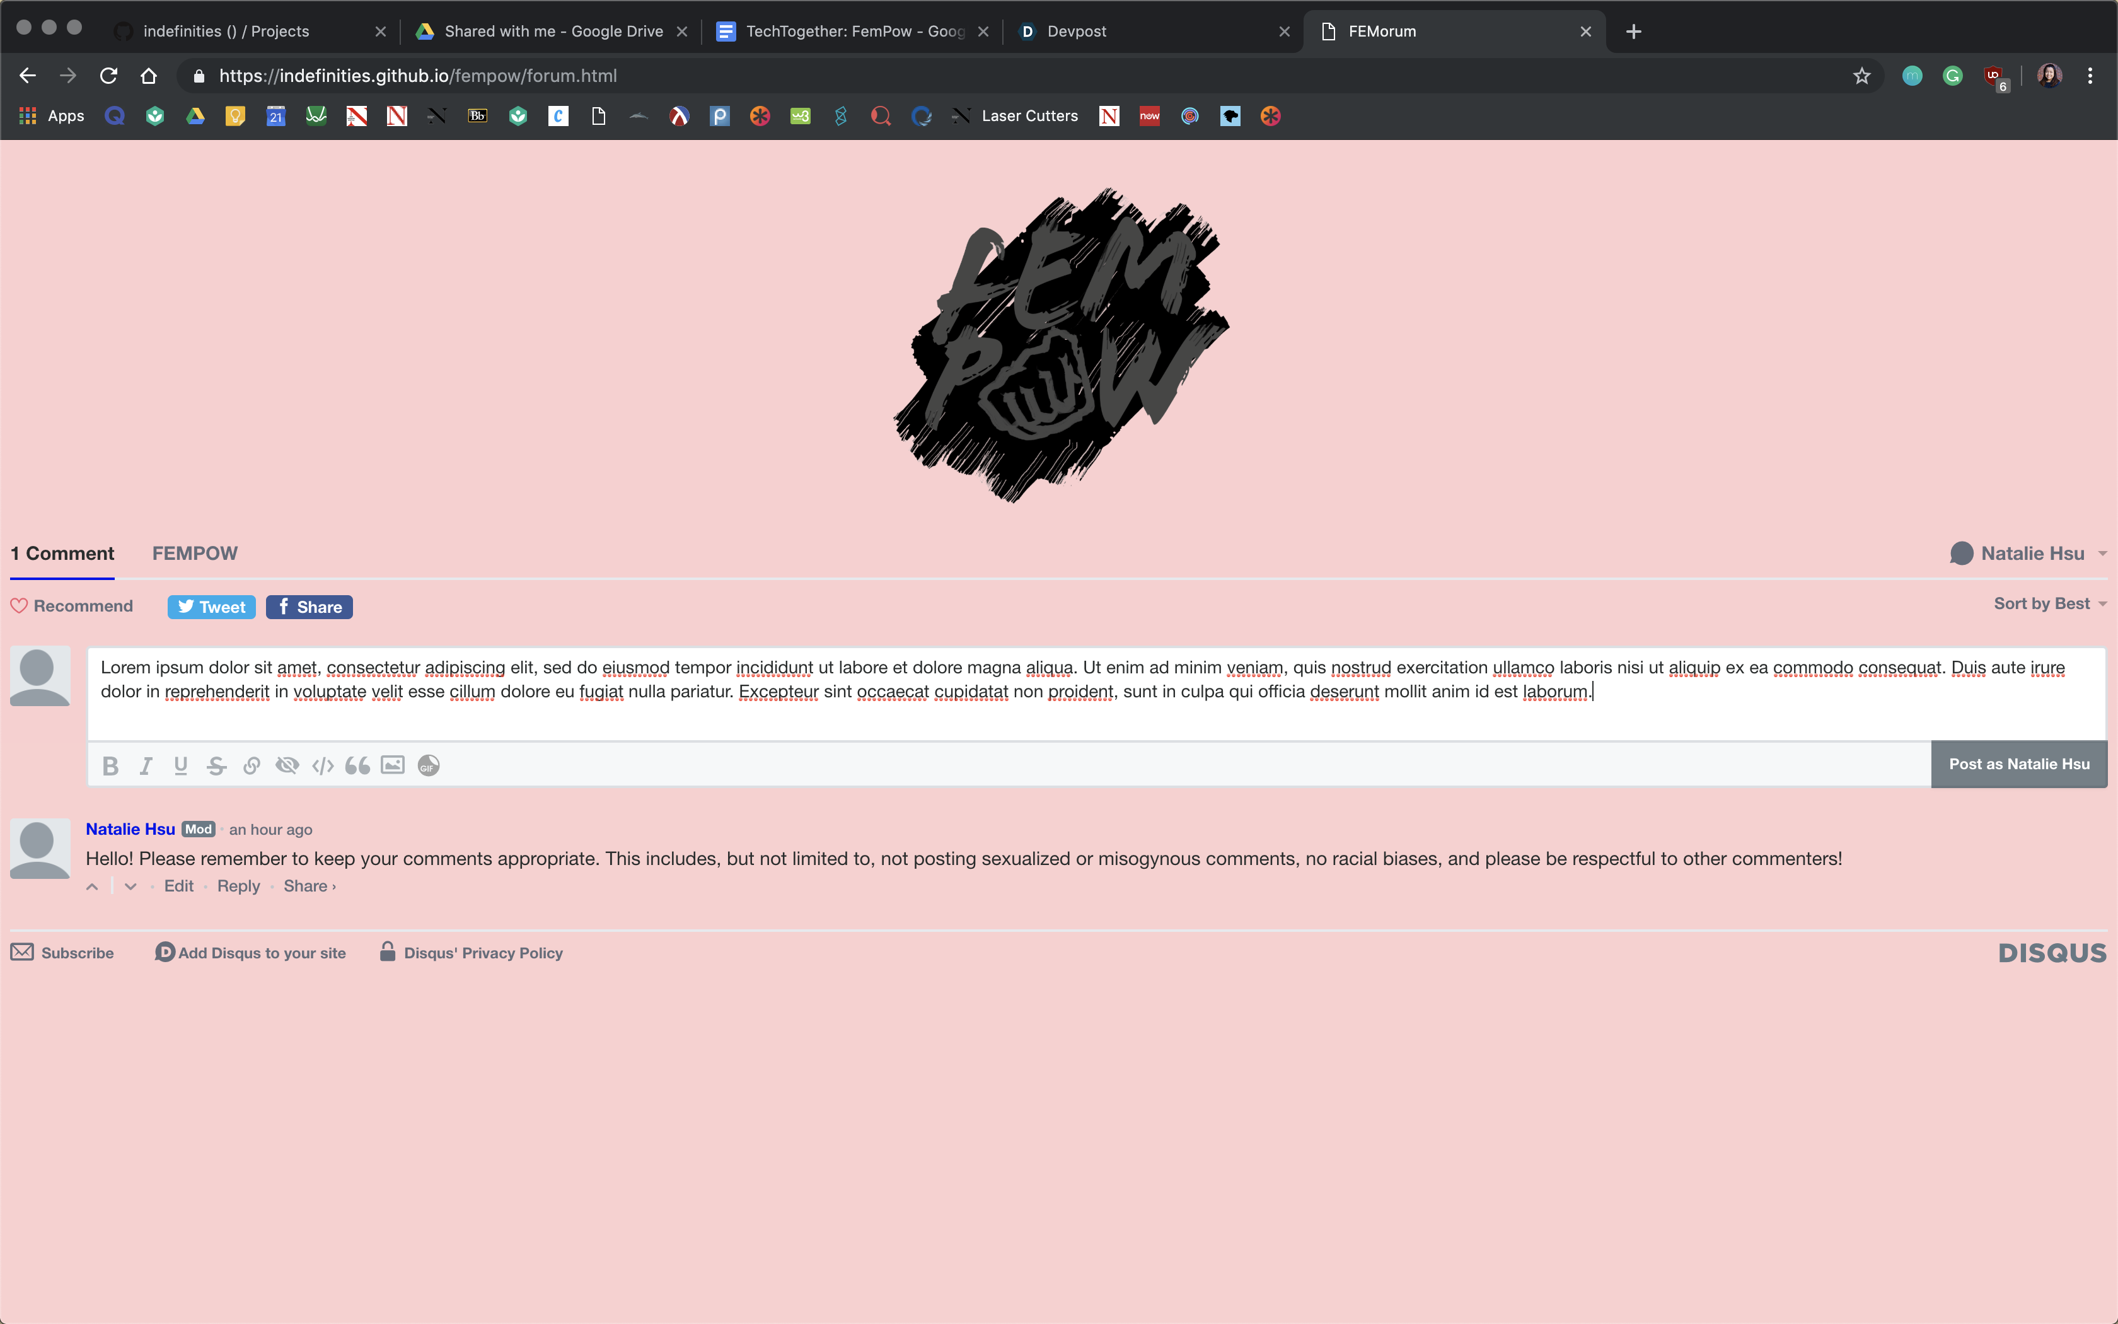
Task: Downvote Natalie Hsu's comment
Action: point(130,886)
